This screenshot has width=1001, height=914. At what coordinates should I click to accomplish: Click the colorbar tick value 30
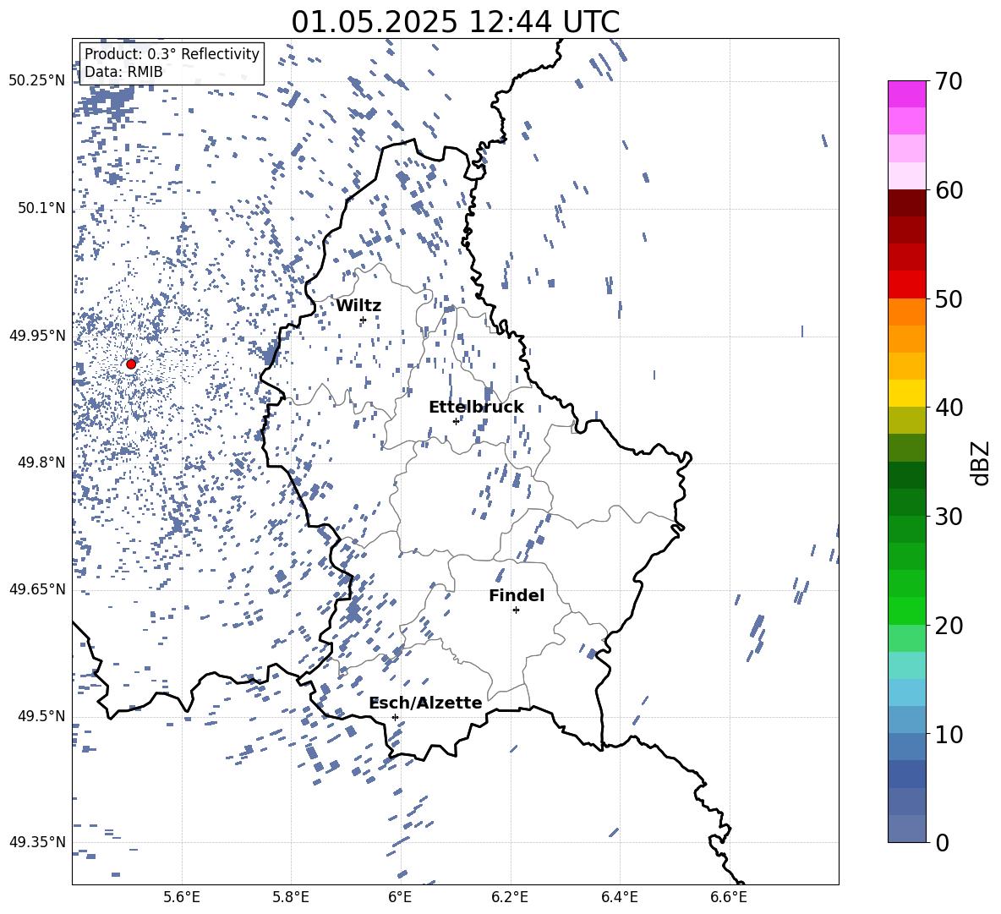tap(949, 517)
